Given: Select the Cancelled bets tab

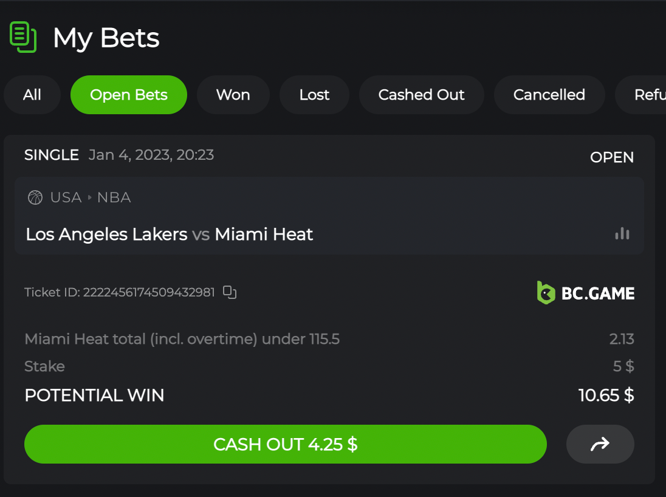Looking at the screenshot, I should (549, 95).
